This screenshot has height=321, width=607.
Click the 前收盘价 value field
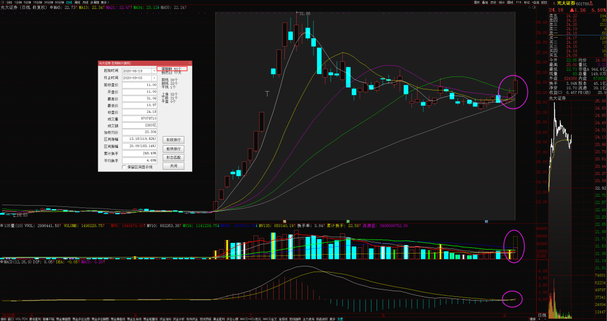139,85
